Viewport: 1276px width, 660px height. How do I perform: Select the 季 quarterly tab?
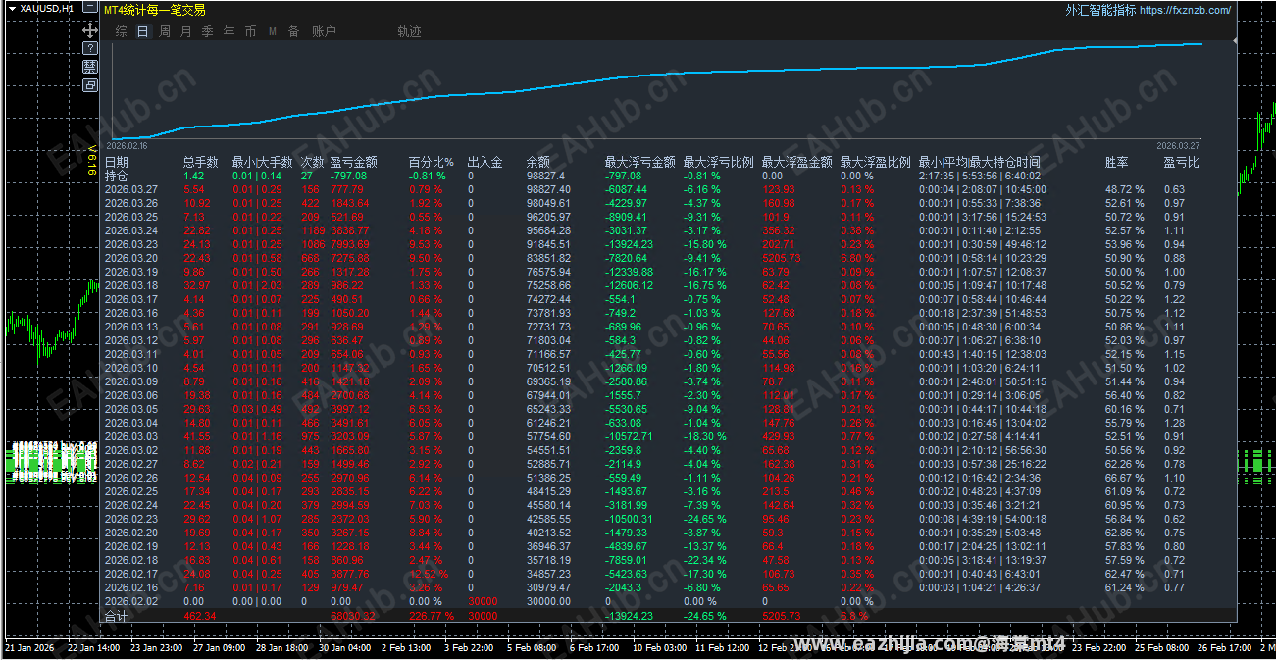[207, 31]
